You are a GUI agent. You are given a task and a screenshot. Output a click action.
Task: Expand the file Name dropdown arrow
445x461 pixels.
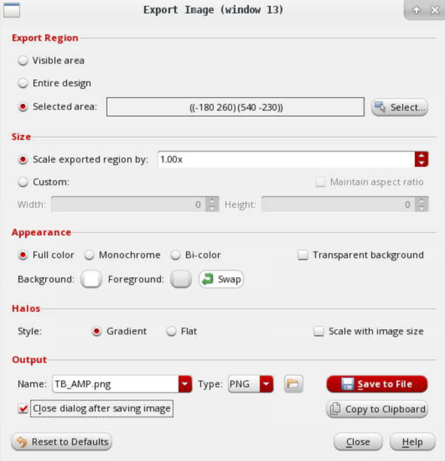click(185, 383)
